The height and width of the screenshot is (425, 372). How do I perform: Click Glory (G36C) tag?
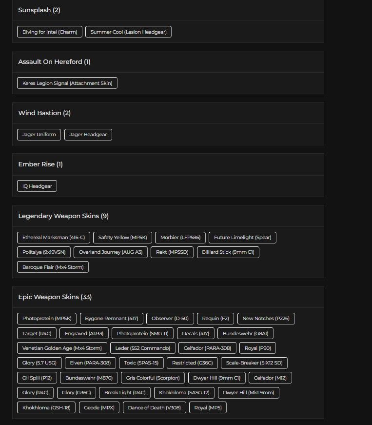tap(77, 392)
